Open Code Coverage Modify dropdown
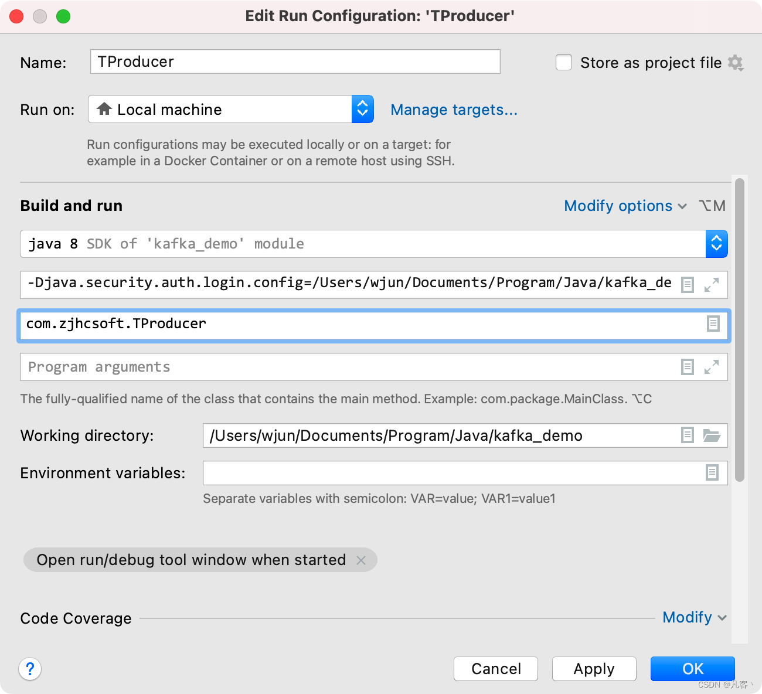 click(x=695, y=617)
